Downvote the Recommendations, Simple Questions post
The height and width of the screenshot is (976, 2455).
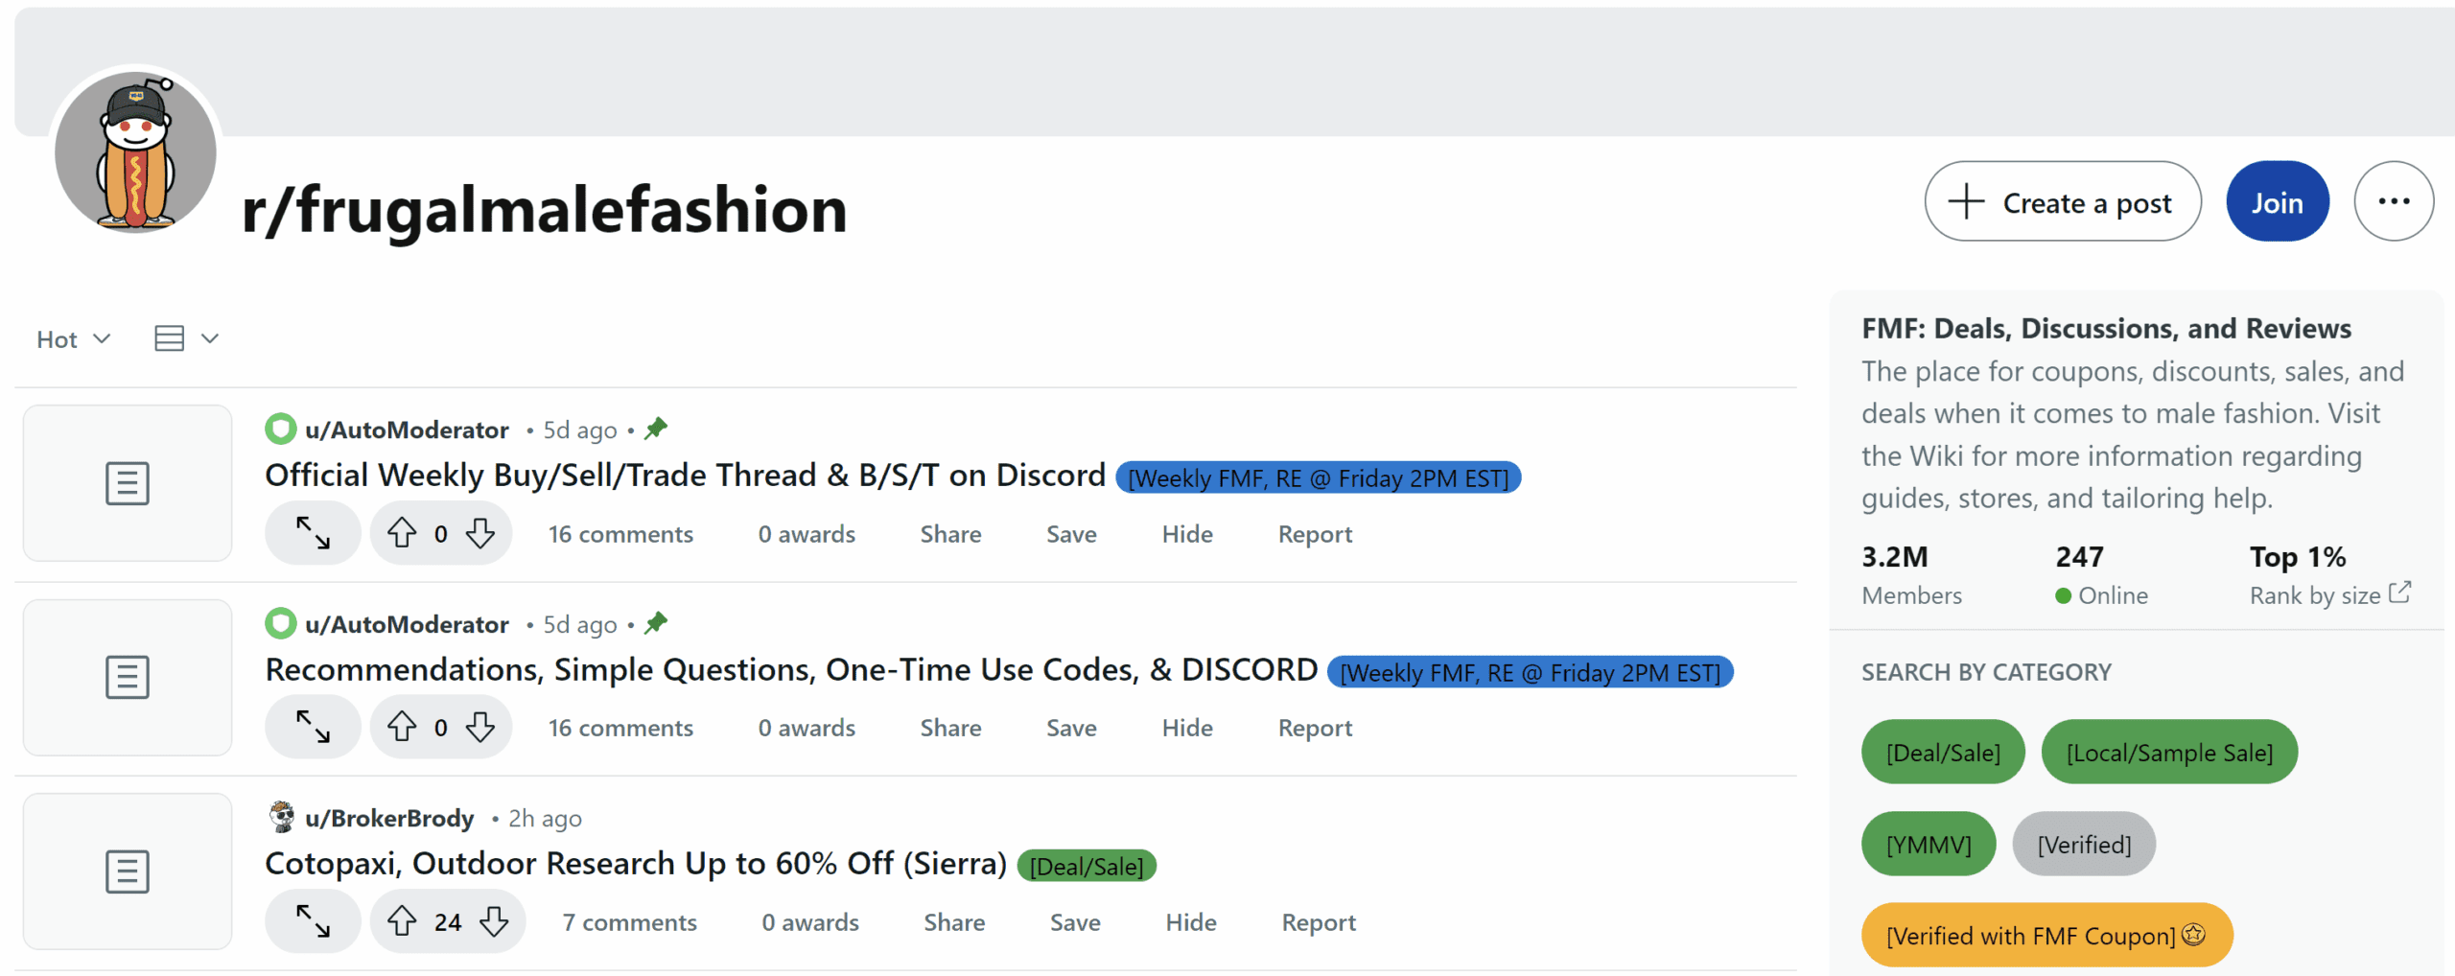480,727
